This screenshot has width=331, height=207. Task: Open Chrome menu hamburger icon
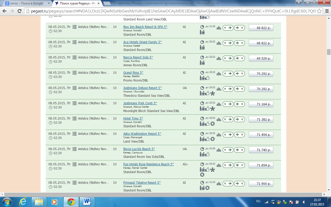(326, 11)
